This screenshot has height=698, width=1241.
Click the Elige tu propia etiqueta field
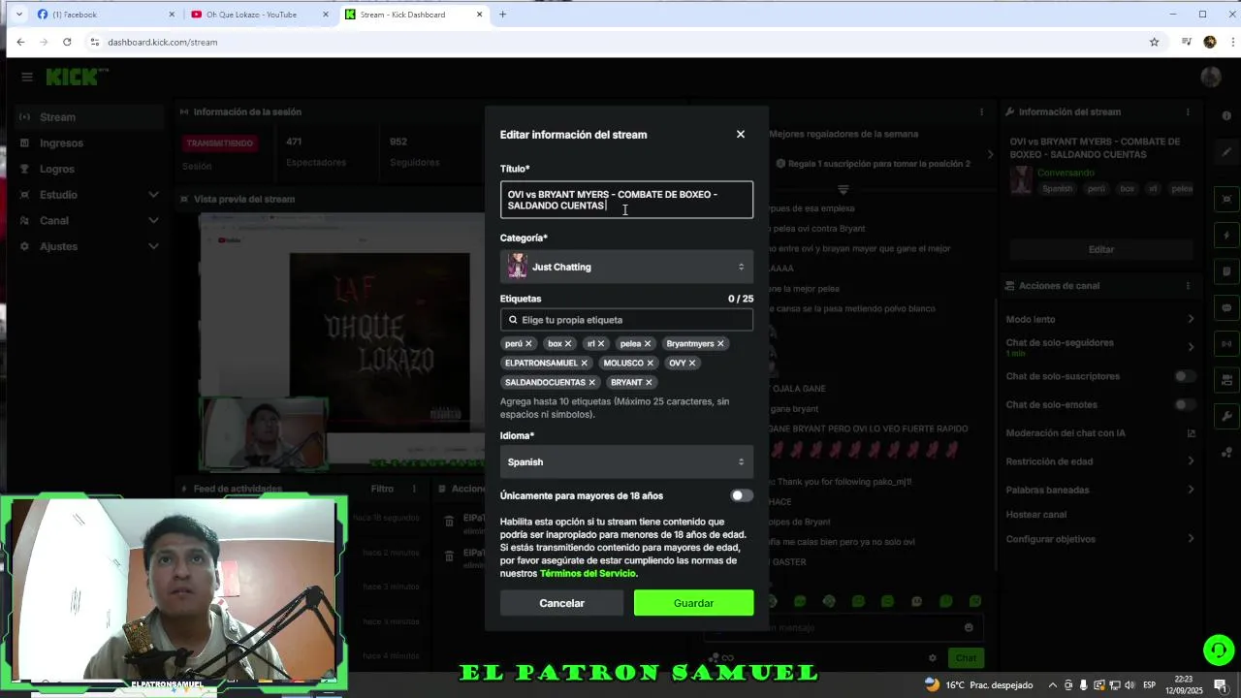[x=626, y=320]
